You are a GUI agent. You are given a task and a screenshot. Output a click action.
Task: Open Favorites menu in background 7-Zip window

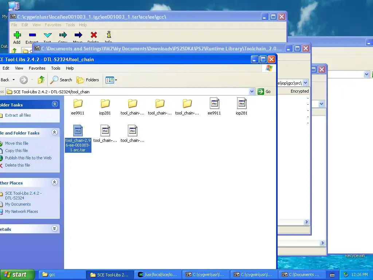pyautogui.click(x=53, y=25)
